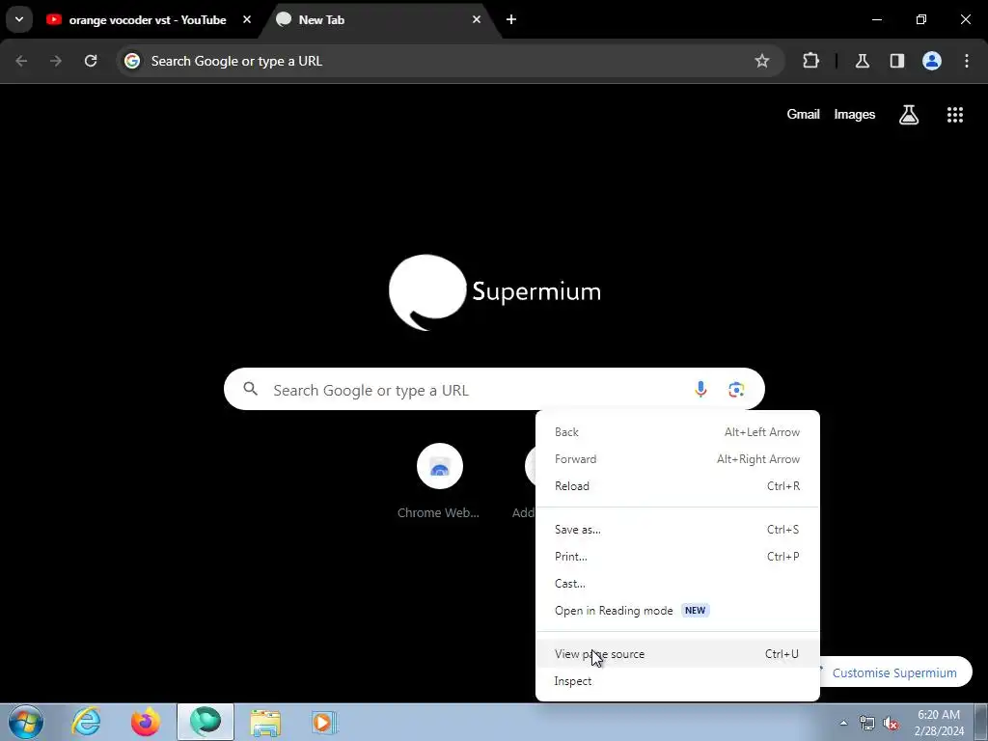Screen dimensions: 988x741
Task: Switch to the orange vocoder vst YouTube tab
Action: point(150,20)
